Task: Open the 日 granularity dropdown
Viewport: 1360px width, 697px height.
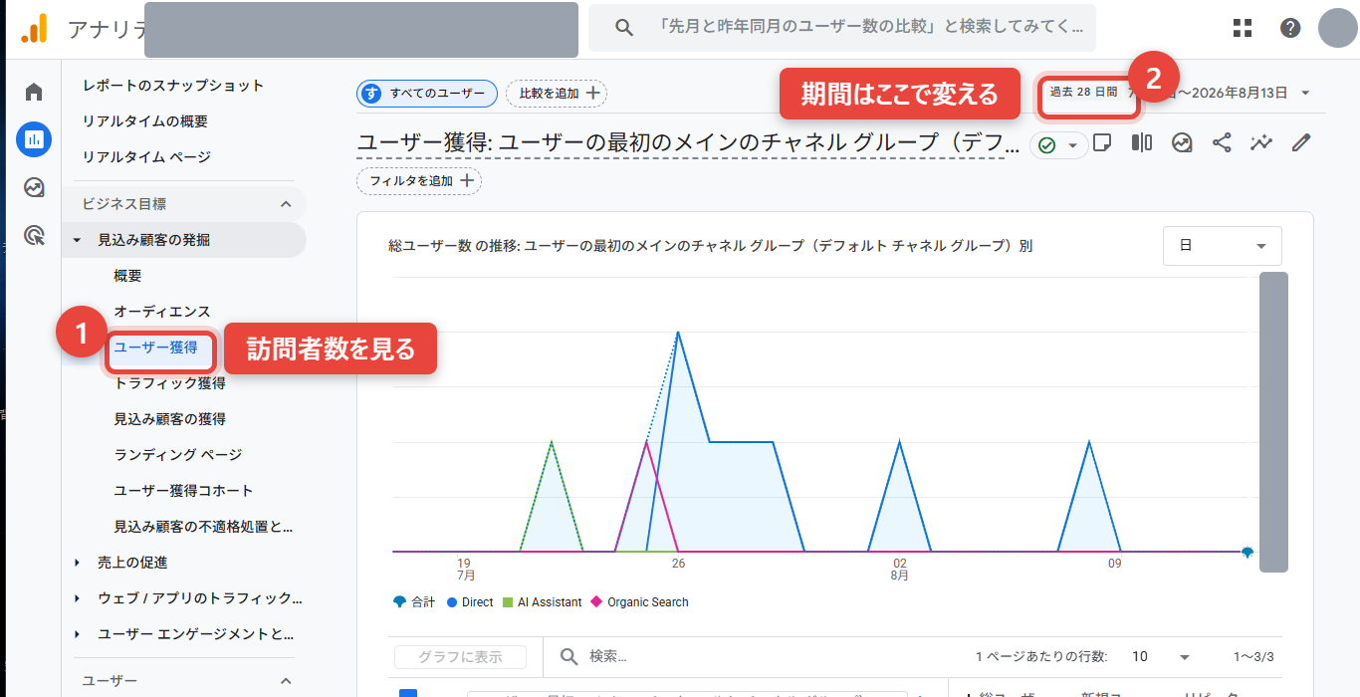Action: click(1222, 246)
